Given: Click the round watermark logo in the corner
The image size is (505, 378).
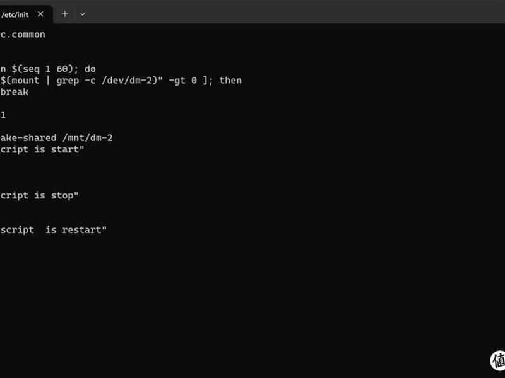Looking at the screenshot, I should [x=498, y=360].
